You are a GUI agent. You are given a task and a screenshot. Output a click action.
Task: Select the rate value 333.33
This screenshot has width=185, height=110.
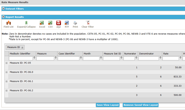[177, 86]
